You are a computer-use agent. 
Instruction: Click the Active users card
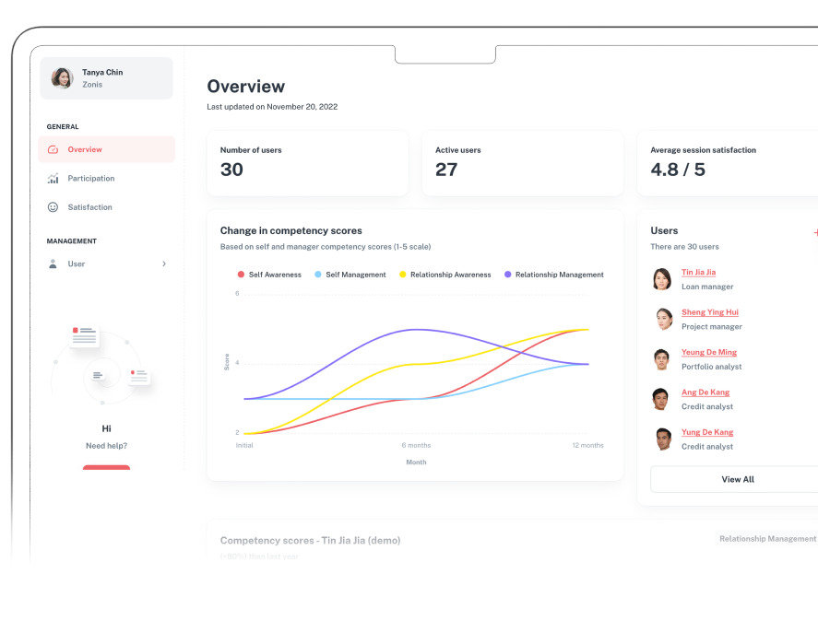(x=523, y=164)
